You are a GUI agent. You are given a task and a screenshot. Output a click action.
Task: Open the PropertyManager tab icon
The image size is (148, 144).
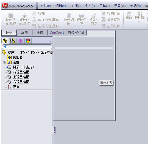tap(13, 41)
